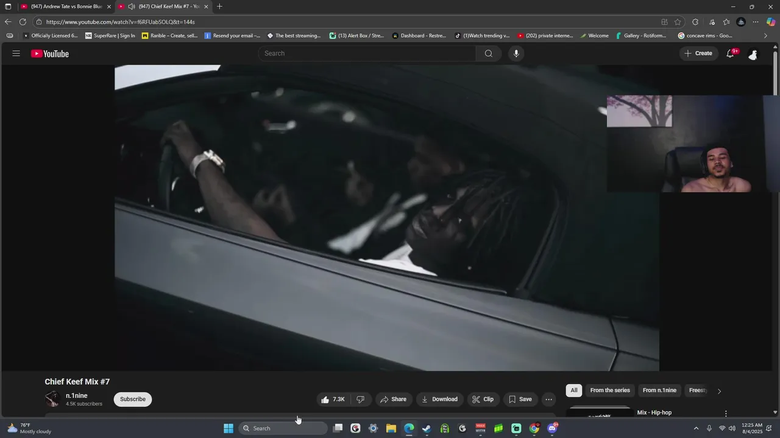Open the YouTube hamburger guide menu

click(x=16, y=54)
